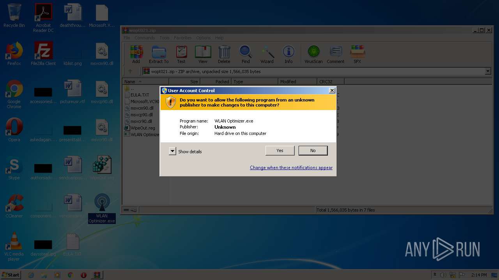
Task: Select WLAN Optimizer.exe desktop icon
Action: point(102,208)
